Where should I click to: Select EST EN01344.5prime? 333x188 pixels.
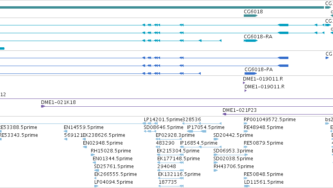[113, 159]
